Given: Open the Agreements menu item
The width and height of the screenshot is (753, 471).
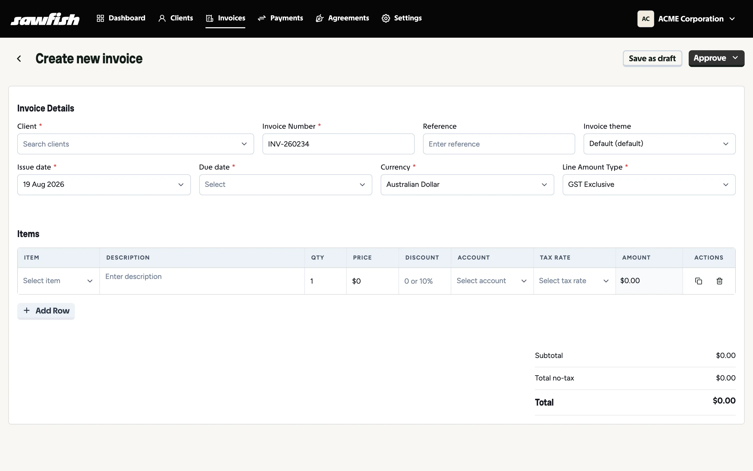Looking at the screenshot, I should click(342, 18).
